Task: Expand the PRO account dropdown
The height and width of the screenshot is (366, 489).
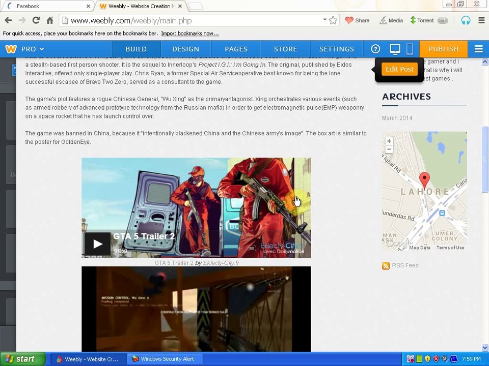Action: [x=33, y=49]
